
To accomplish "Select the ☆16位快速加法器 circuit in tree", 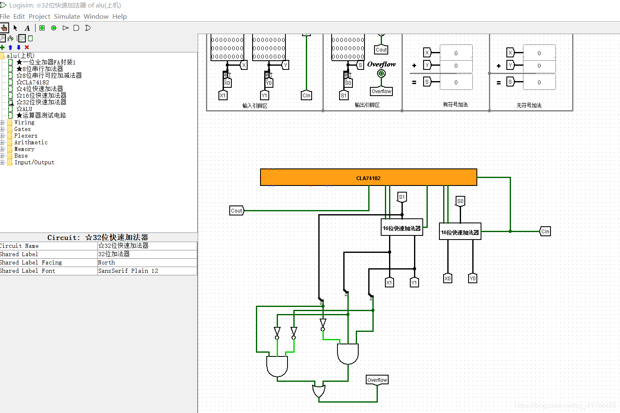I will coord(41,96).
